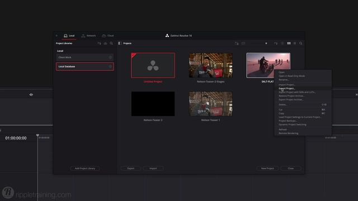
Task: Choose Dynamic Project Switching menu item
Action: tap(303, 125)
